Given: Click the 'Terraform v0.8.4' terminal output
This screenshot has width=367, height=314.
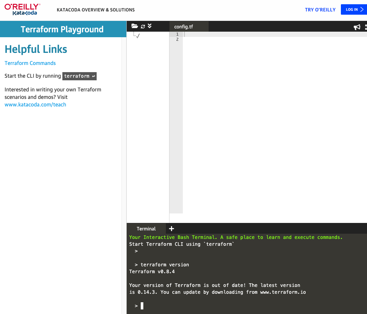Looking at the screenshot, I should tap(152, 272).
